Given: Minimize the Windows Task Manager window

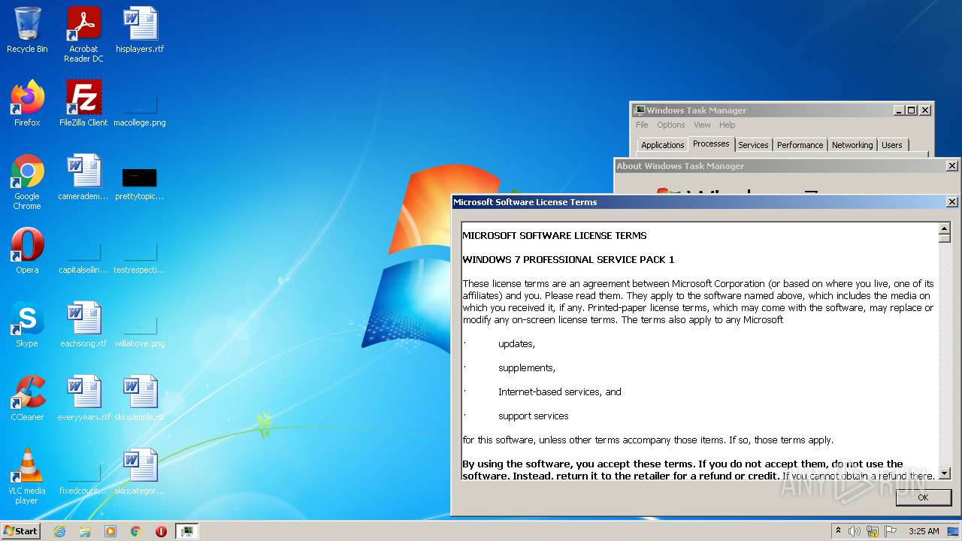Looking at the screenshot, I should 899,110.
